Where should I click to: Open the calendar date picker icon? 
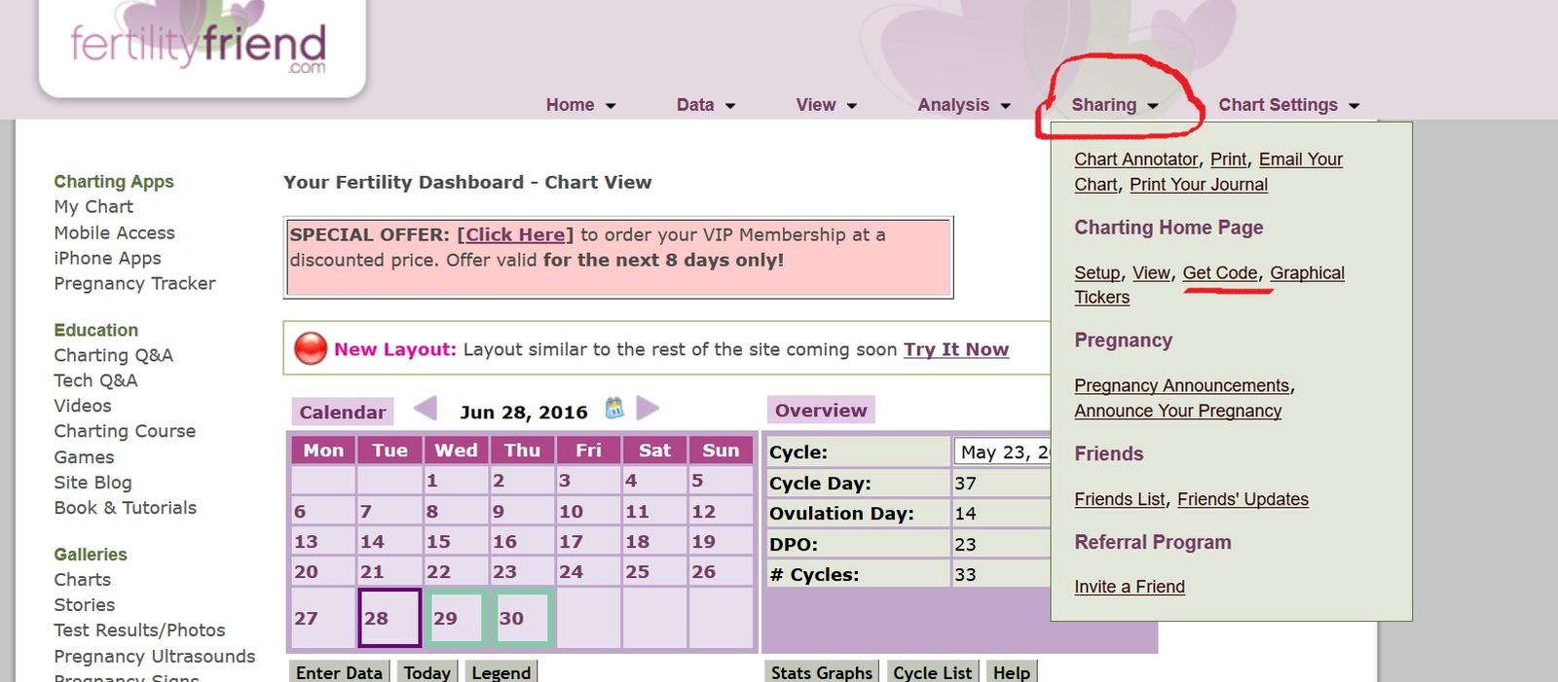click(x=614, y=409)
